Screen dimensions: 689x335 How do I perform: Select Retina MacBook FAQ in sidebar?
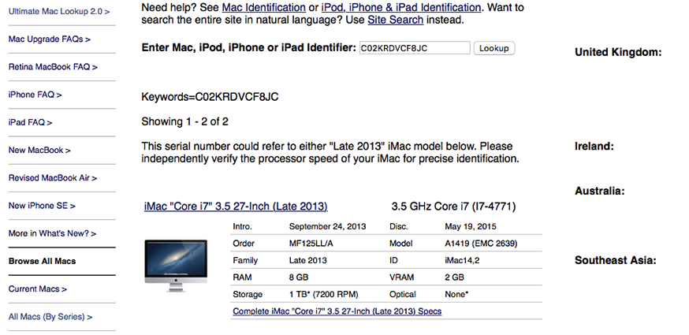click(53, 67)
